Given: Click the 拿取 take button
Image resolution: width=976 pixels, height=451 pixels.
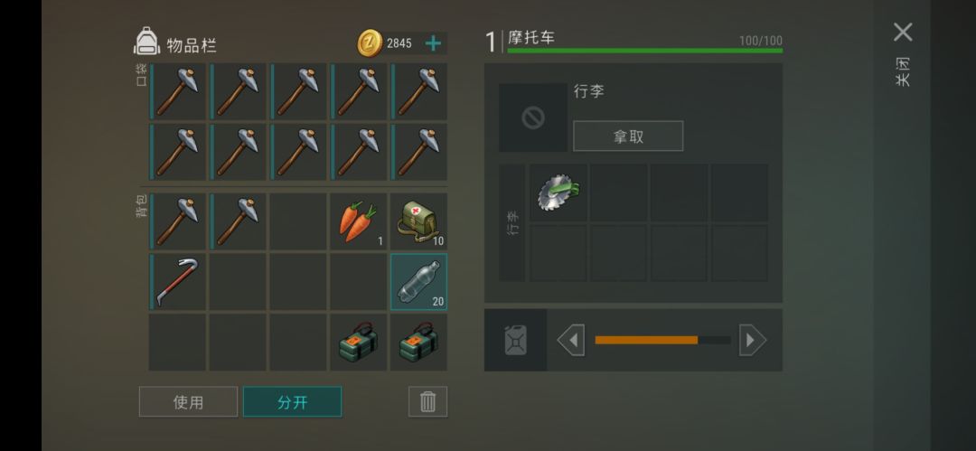Looking at the screenshot, I should tap(628, 136).
